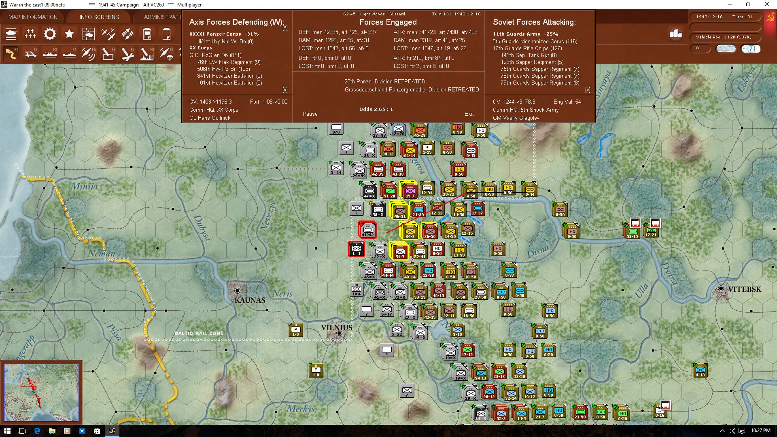Open the air doctrine planes icon
Viewport: 777px width, 437px height.
click(x=108, y=34)
